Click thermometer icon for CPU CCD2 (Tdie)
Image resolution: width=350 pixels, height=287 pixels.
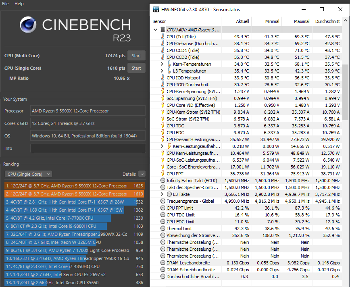coord(163,57)
